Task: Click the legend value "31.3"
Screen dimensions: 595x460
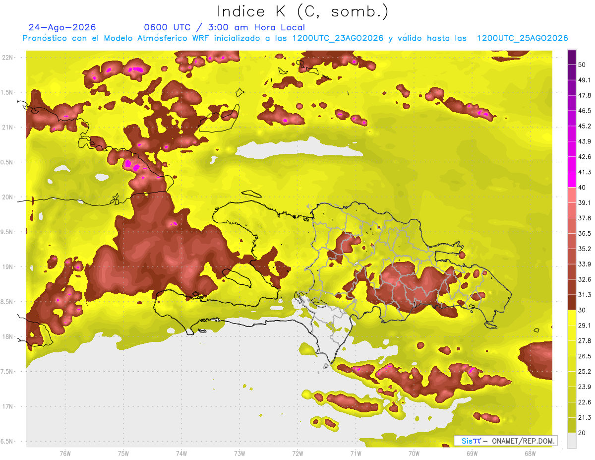Action: (x=584, y=295)
